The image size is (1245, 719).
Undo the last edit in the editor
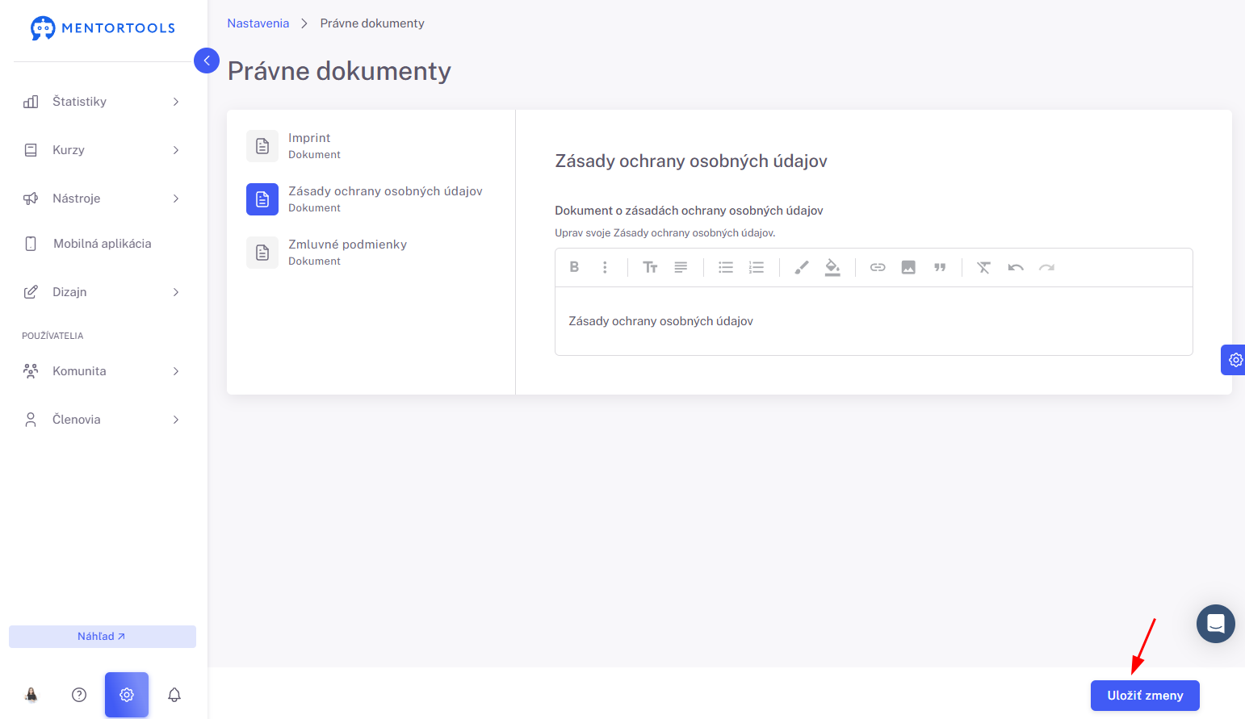coord(1016,267)
